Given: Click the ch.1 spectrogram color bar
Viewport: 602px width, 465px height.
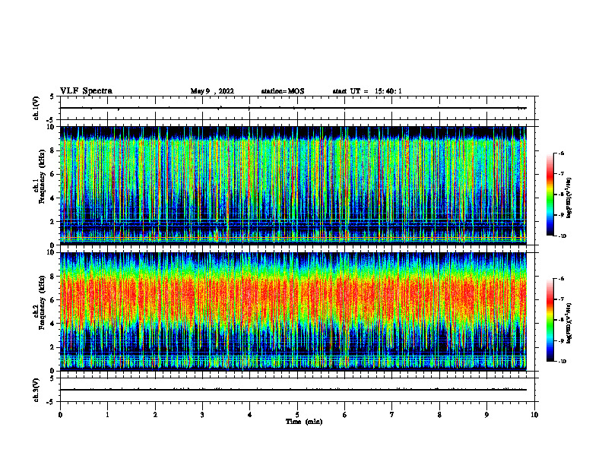Looking at the screenshot, I should [x=550, y=195].
